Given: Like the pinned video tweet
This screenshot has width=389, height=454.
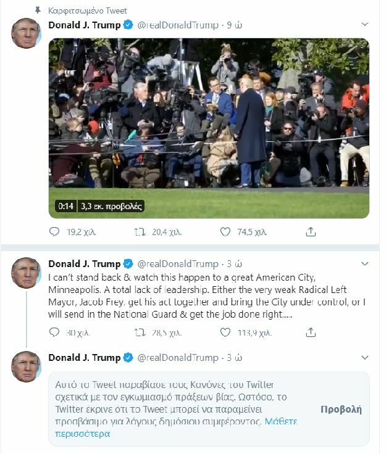Looking at the screenshot, I should pyautogui.click(x=225, y=232).
